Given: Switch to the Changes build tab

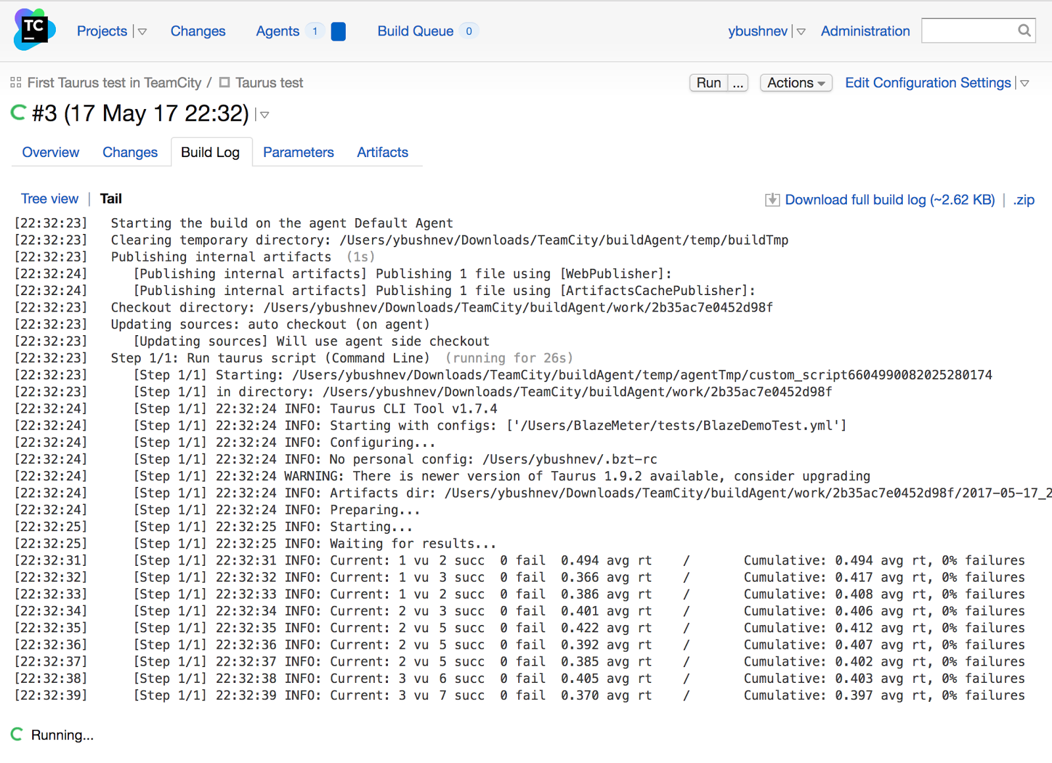Looking at the screenshot, I should pos(130,152).
